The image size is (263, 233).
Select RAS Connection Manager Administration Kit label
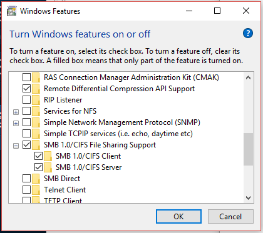click(131, 77)
